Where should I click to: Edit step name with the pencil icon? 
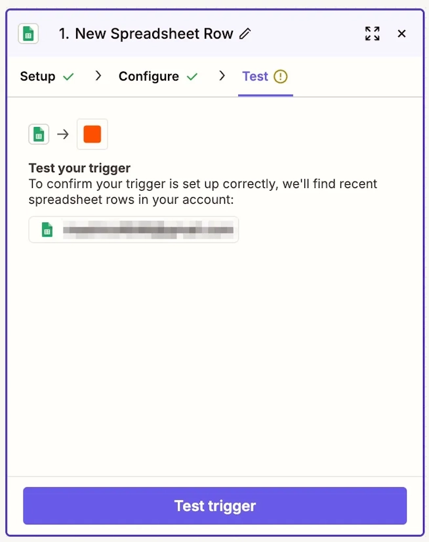245,33
